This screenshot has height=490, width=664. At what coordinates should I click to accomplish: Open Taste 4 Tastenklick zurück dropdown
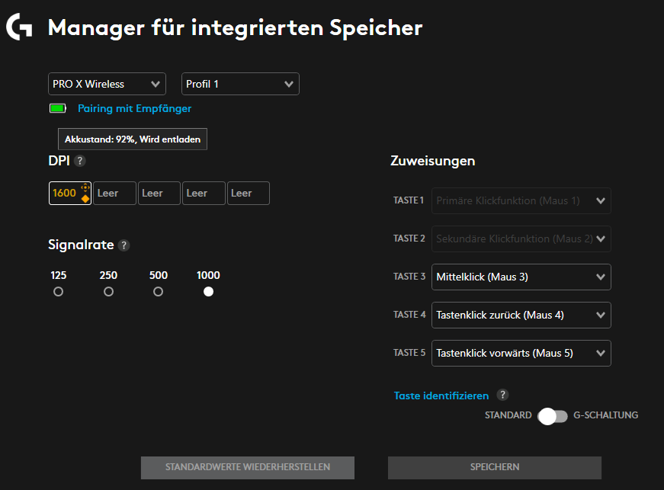(521, 315)
